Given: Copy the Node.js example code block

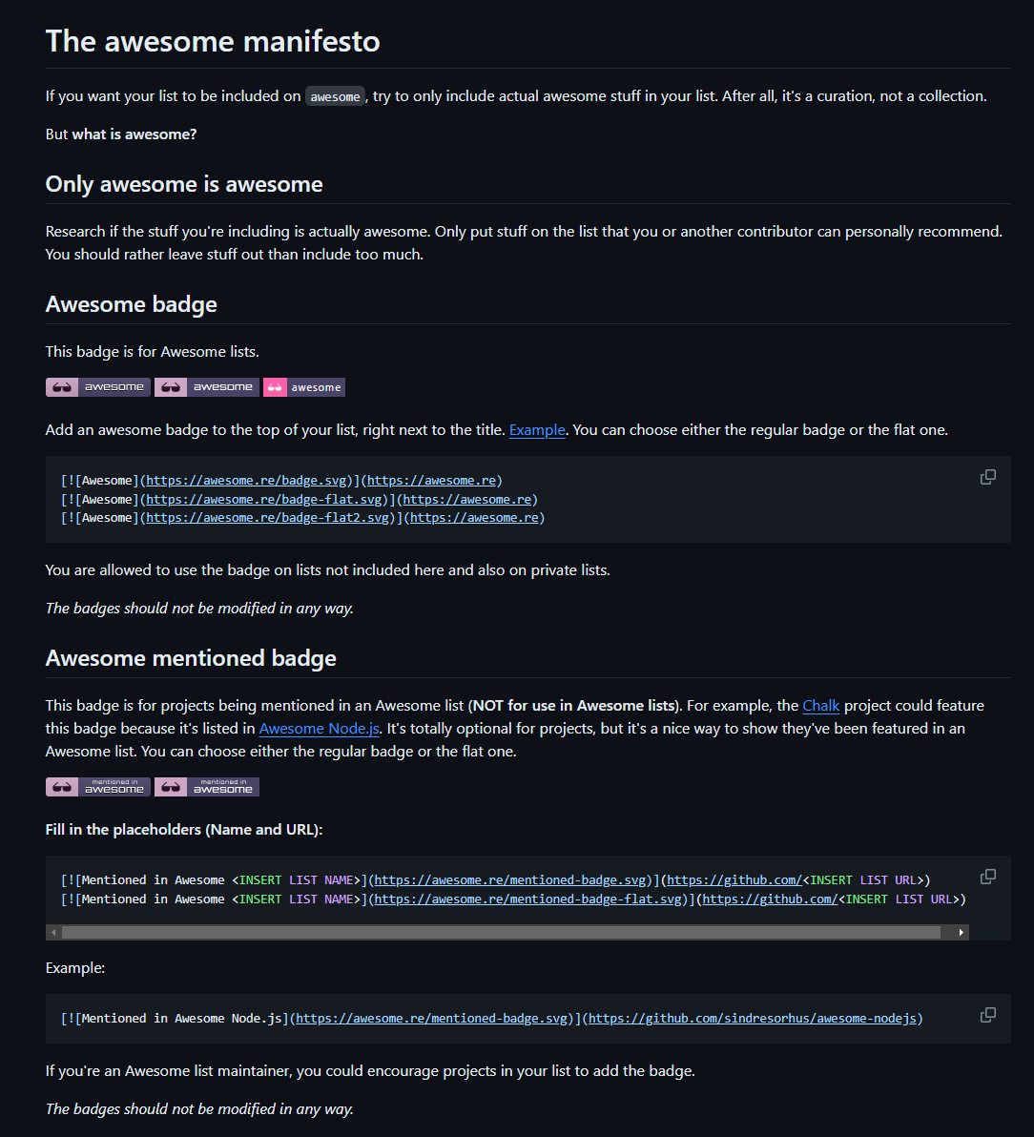Looking at the screenshot, I should 987,1015.
